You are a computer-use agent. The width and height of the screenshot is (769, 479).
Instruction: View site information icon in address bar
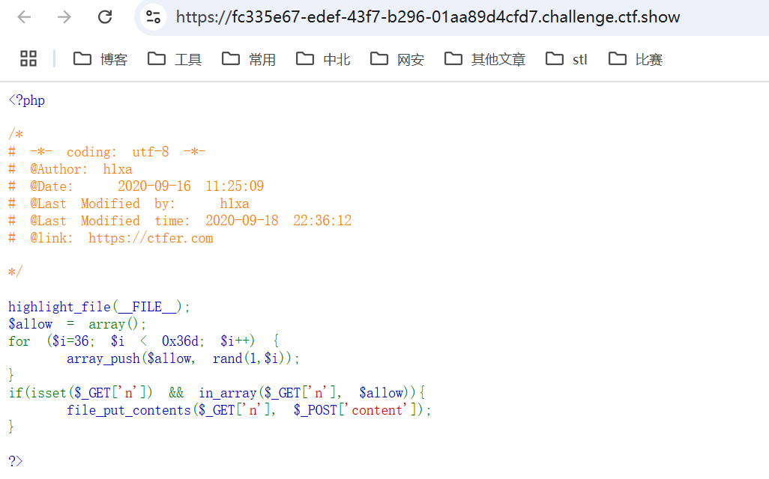coord(153,17)
